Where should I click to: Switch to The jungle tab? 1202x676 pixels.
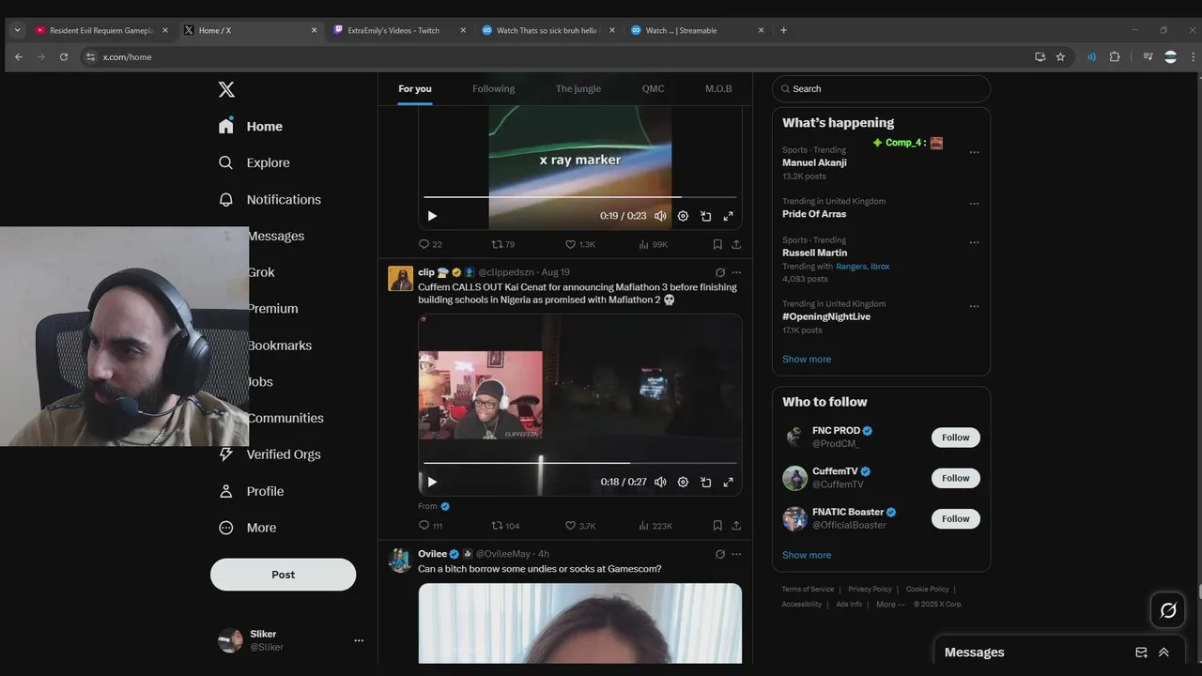578,88
